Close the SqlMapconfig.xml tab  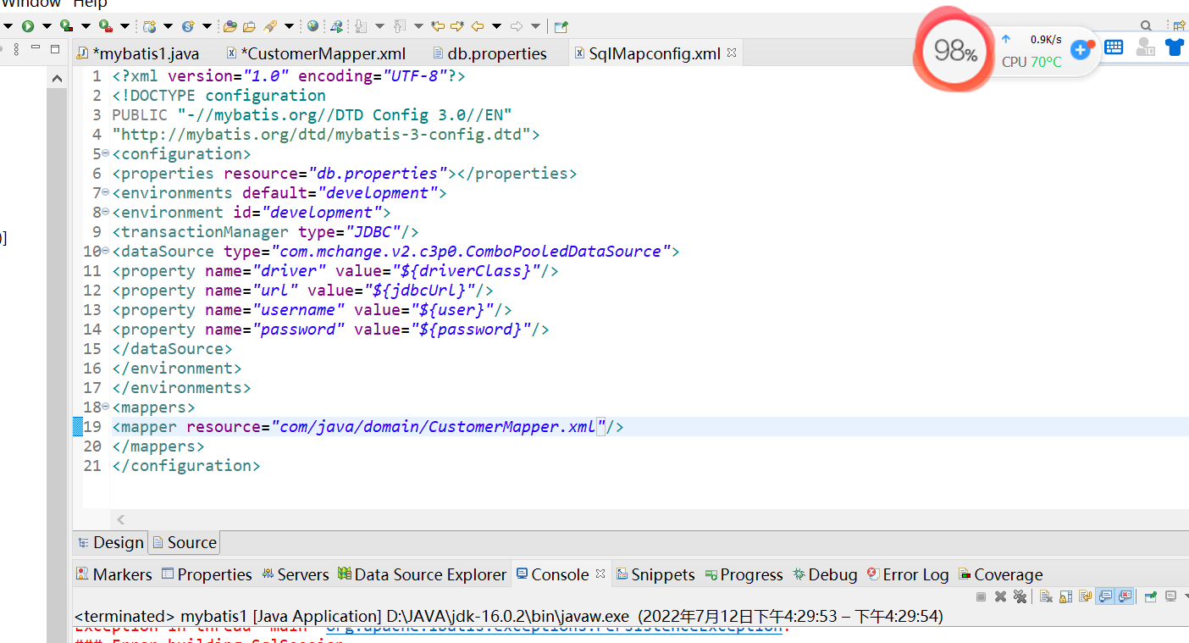[x=733, y=53]
